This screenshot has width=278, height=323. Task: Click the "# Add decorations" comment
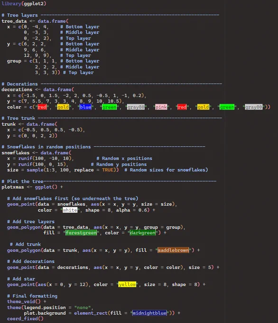31,261
